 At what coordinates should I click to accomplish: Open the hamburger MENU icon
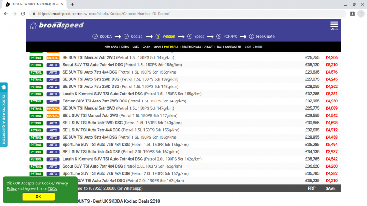click(334, 25)
